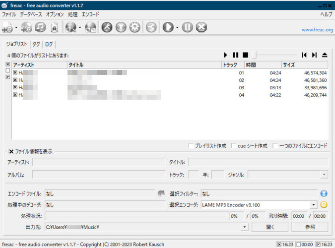Start encoding with the play toolbar icon
Screen dimensions: 335x248
[168, 27]
